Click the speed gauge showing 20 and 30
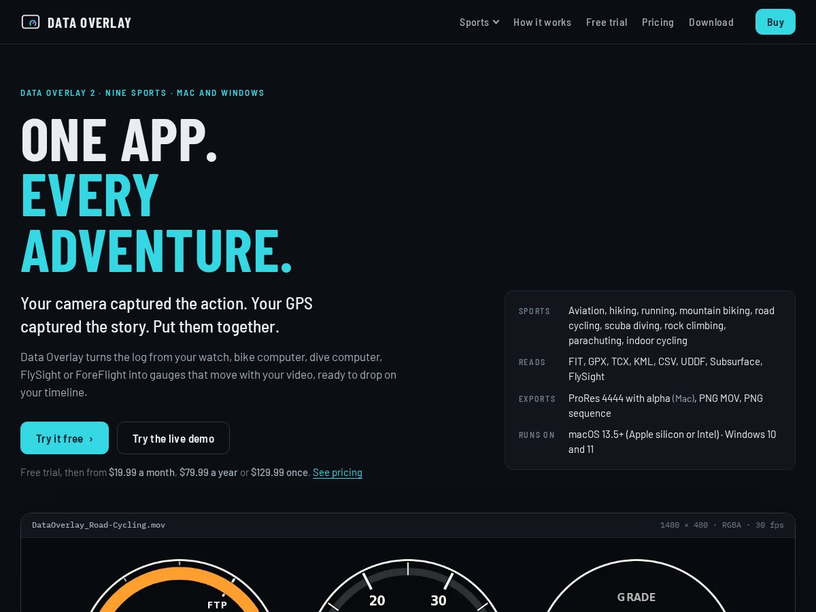The image size is (816, 612). pyautogui.click(x=408, y=585)
